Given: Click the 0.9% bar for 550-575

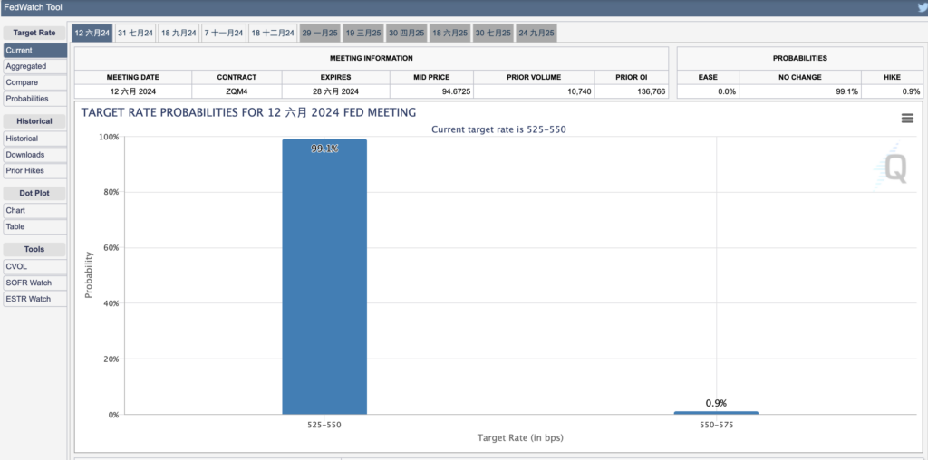Looking at the screenshot, I should 716,413.
